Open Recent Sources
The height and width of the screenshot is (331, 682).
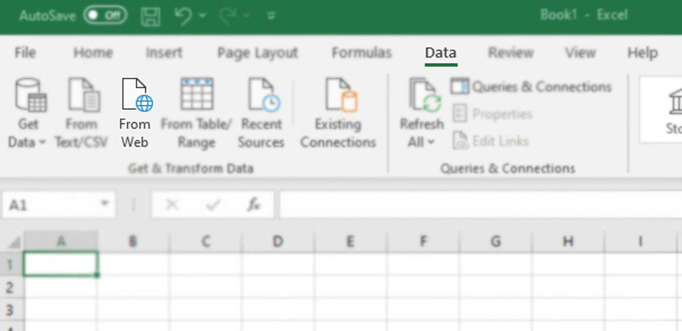pyautogui.click(x=261, y=111)
